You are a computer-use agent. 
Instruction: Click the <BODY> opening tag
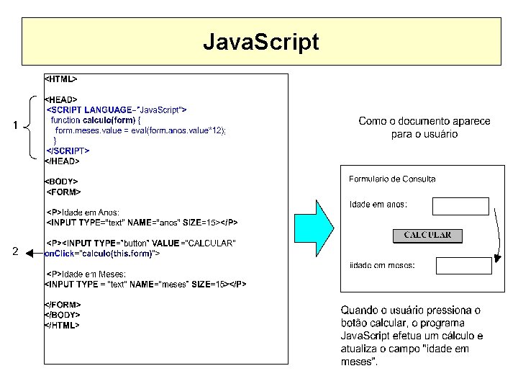pos(61,182)
